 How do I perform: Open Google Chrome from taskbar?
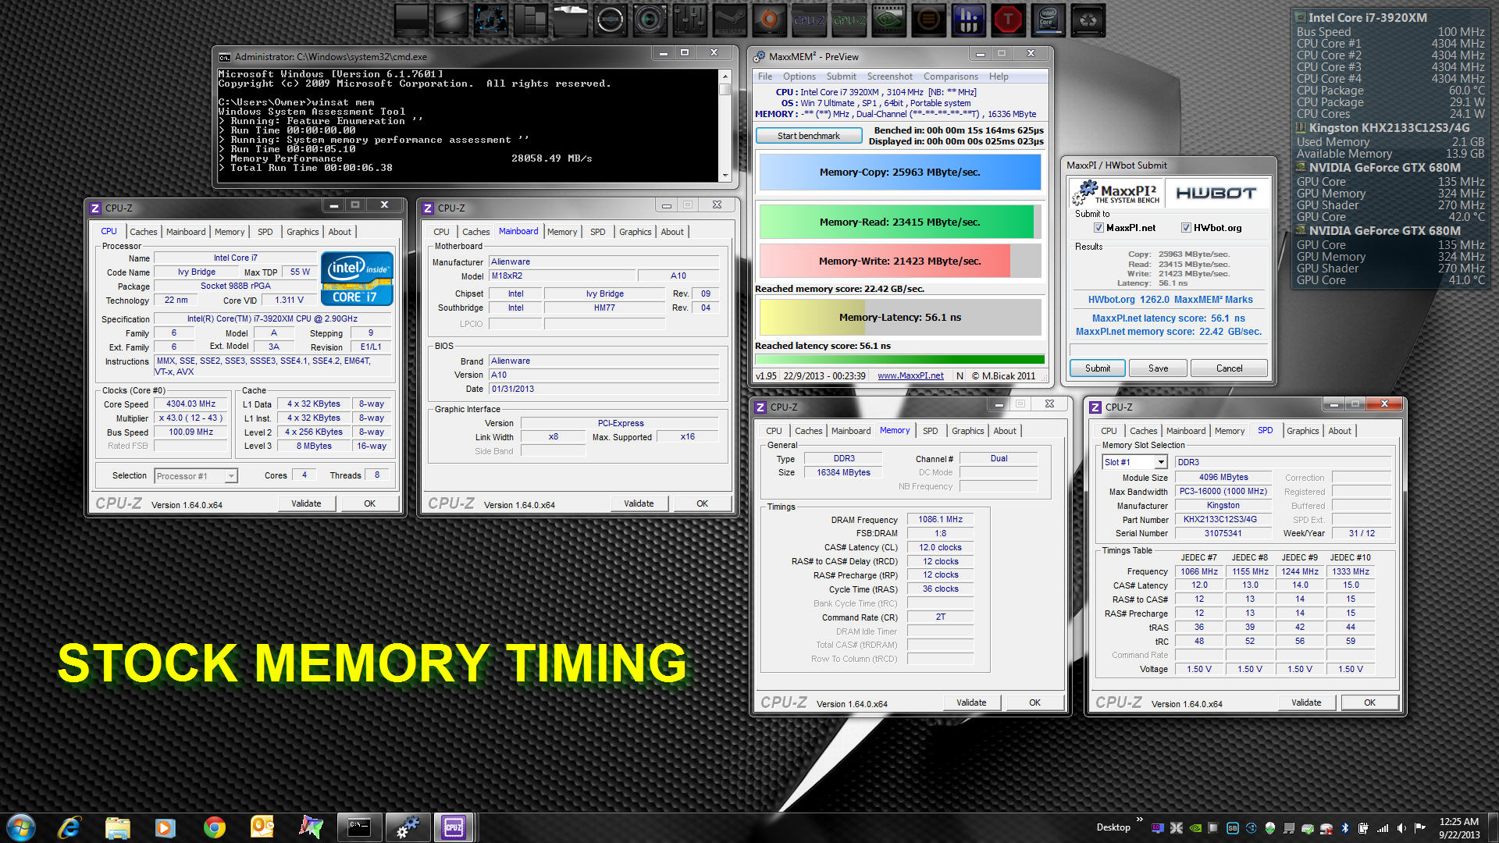tap(214, 827)
